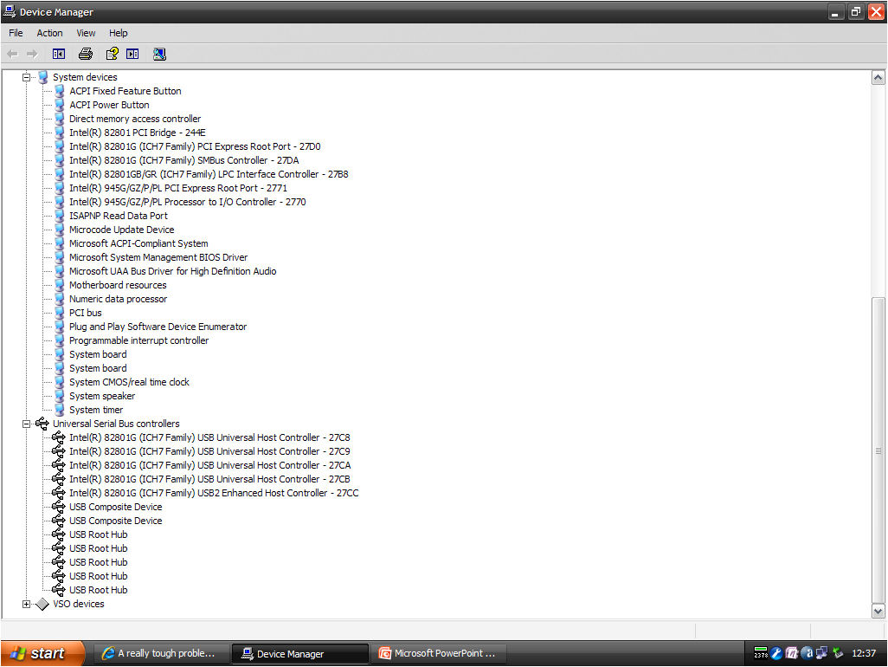The height and width of the screenshot is (667, 888).
Task: Open Properties via the question-mark sheet icon
Action: coord(113,54)
